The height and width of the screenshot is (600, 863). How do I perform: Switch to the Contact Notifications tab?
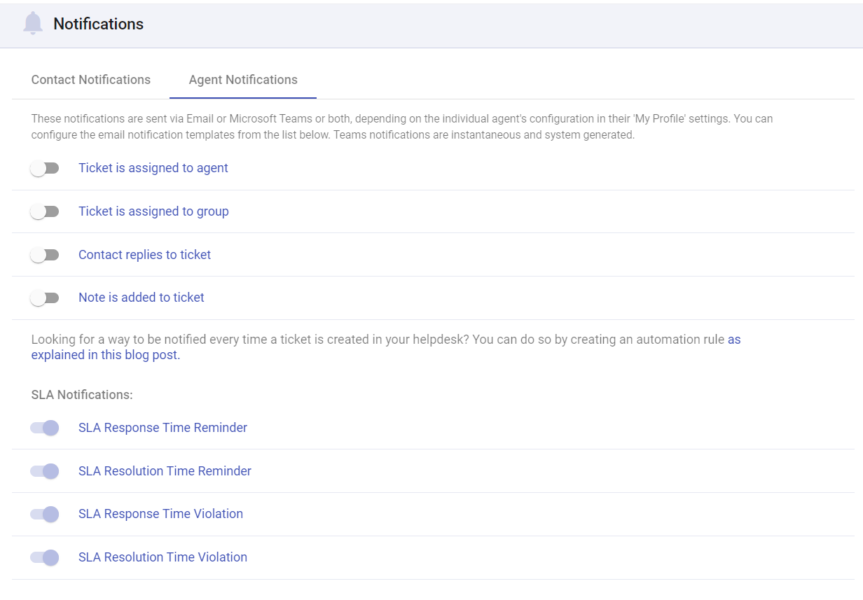point(90,79)
